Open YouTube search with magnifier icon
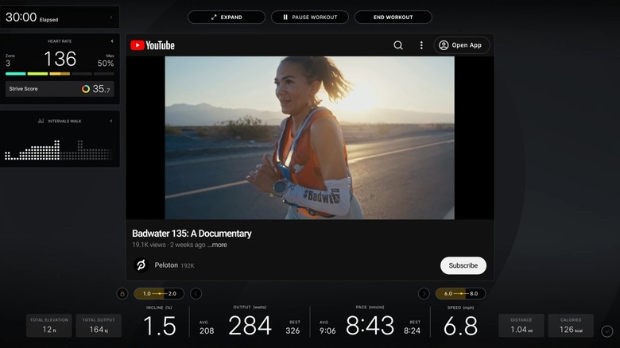 coord(398,45)
